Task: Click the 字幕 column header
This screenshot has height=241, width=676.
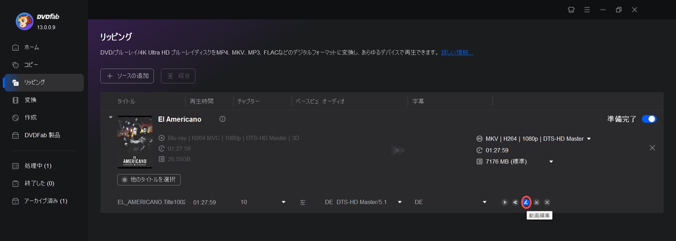Action: [418, 102]
